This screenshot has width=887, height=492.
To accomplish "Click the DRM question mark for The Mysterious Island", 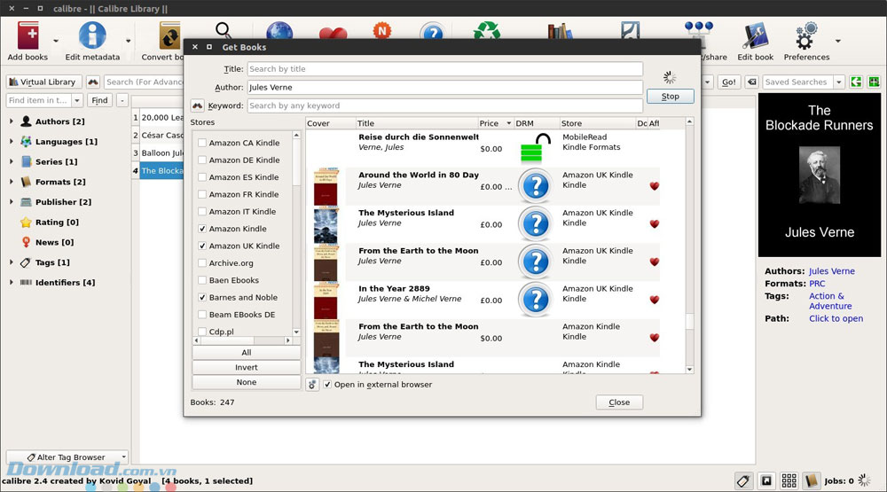I will tap(535, 224).
